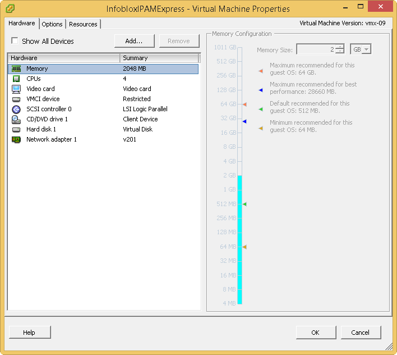Click the SCSI controller 0 icon
Image resolution: width=397 pixels, height=355 pixels.
[16, 110]
